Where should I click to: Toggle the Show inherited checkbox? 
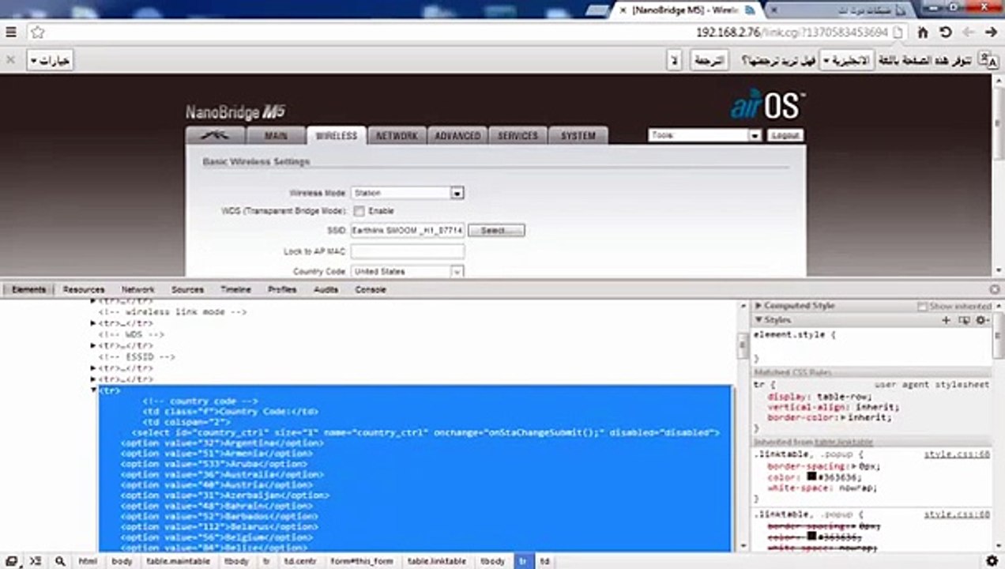922,306
